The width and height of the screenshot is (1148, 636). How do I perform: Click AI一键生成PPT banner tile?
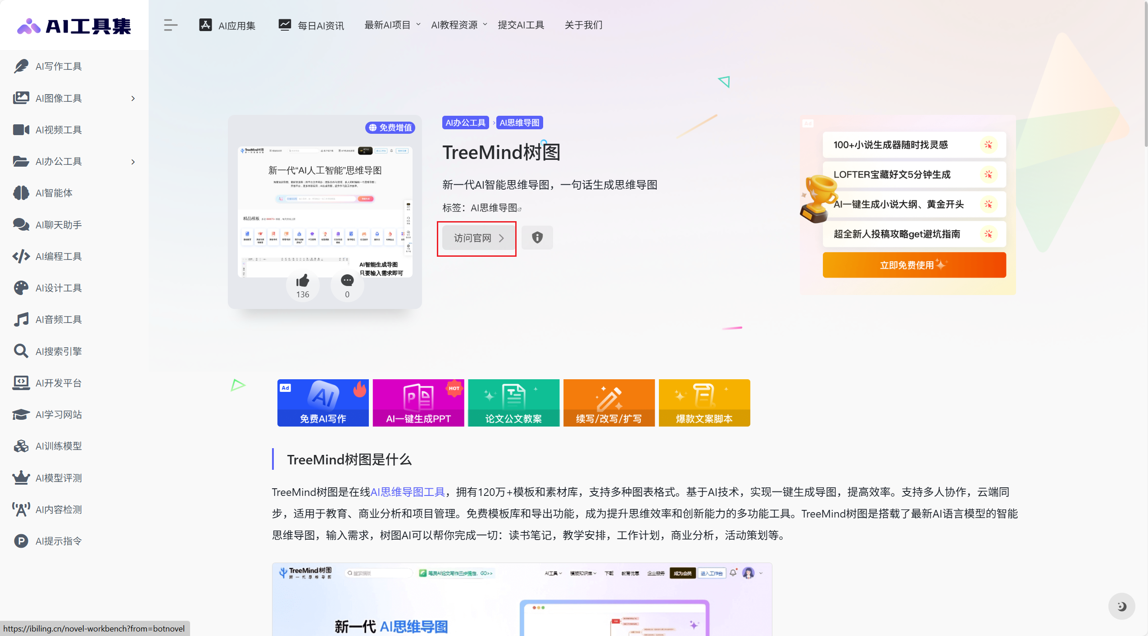418,403
